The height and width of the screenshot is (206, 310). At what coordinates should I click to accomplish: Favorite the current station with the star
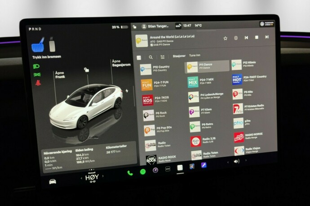point(225,38)
